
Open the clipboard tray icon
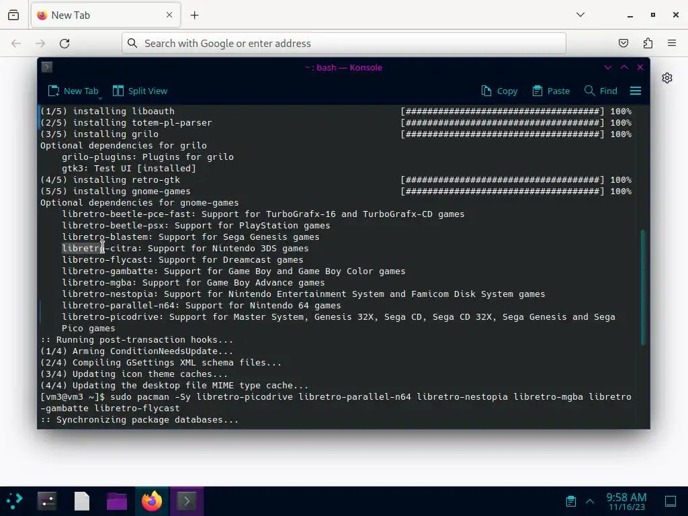[570, 501]
